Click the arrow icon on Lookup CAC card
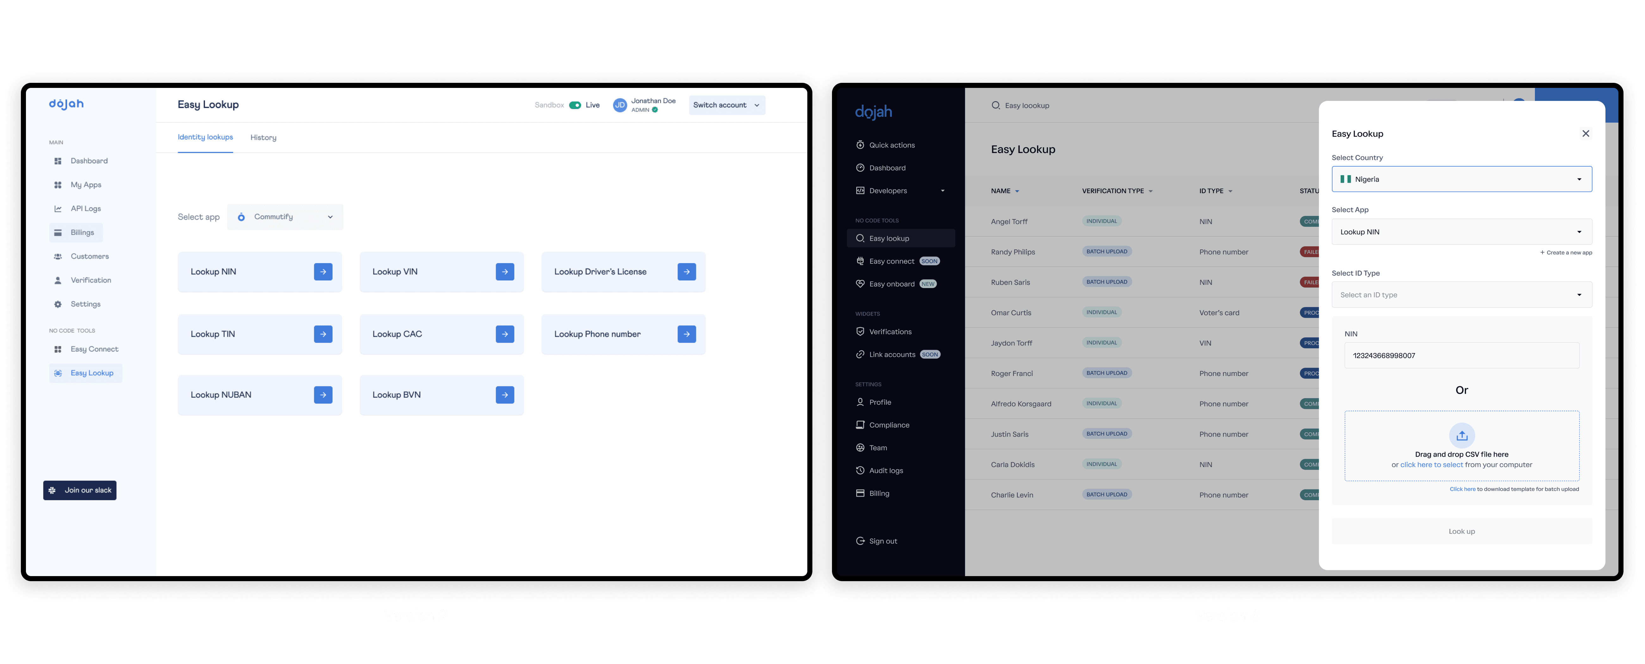Viewport: 1645px width, 664px height. pyautogui.click(x=505, y=334)
